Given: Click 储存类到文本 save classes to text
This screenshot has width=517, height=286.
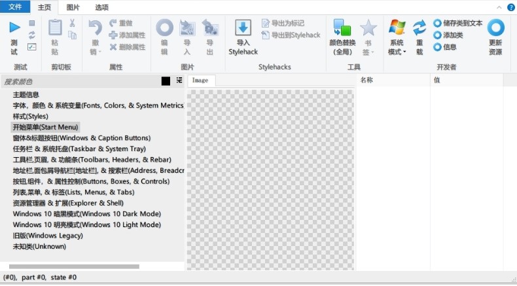Looking at the screenshot, I should click(458, 23).
